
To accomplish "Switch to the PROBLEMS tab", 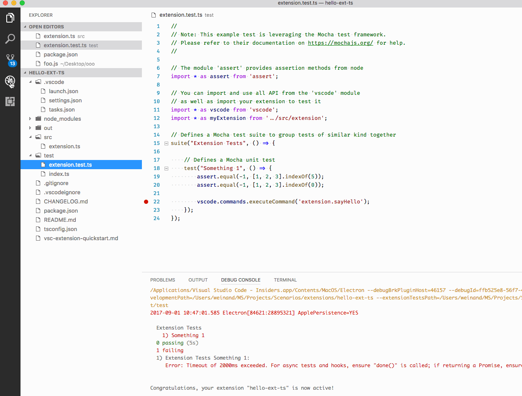I will click(163, 280).
